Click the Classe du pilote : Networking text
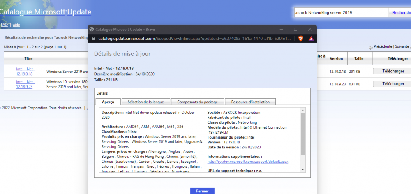The width and height of the screenshot is (411, 194). tap(232, 122)
